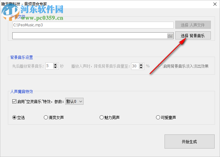Viewport: 220px width, 157px height.
Task: Click the 背景音乐设置 group label
Action: point(21,57)
